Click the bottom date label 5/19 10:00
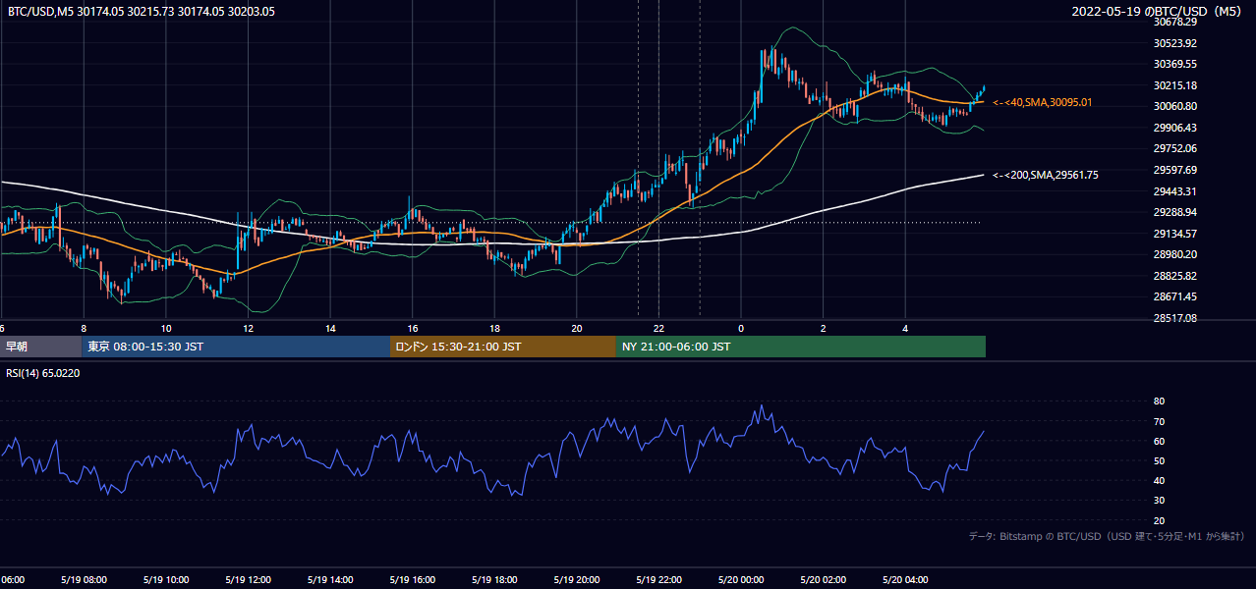The width and height of the screenshot is (1256, 589). coord(165,580)
